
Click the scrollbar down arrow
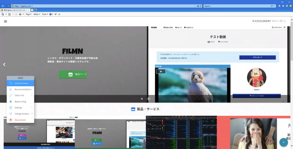[292, 146]
